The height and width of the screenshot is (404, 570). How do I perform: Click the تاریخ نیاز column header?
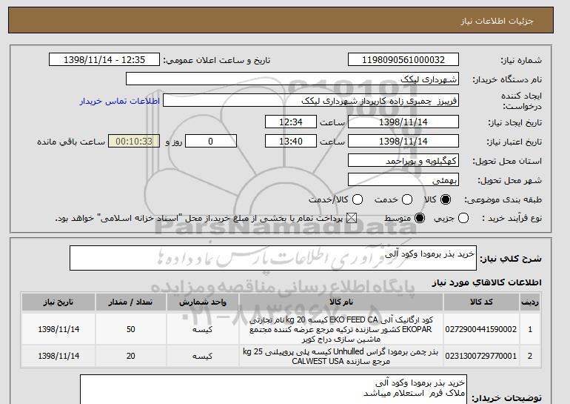pos(58,302)
